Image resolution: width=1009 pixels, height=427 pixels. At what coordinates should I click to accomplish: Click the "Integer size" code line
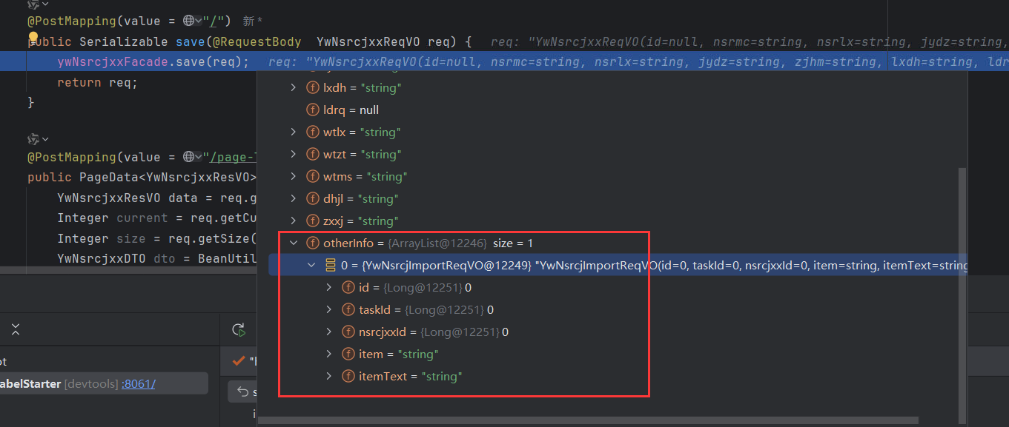156,238
